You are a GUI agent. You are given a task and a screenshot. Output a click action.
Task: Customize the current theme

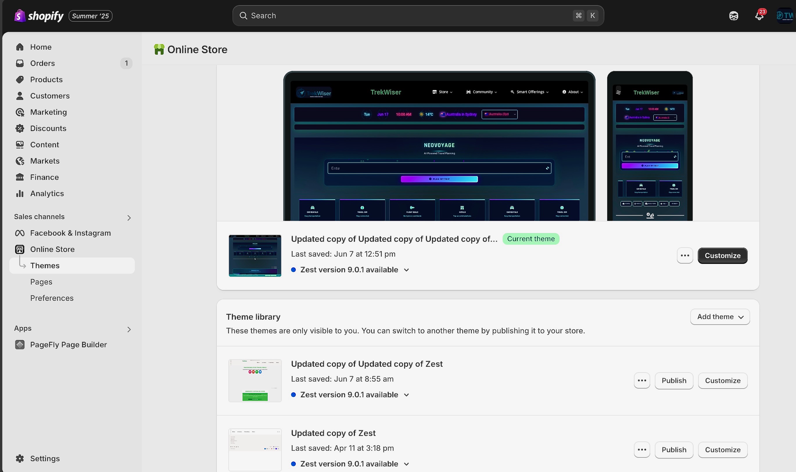(723, 256)
